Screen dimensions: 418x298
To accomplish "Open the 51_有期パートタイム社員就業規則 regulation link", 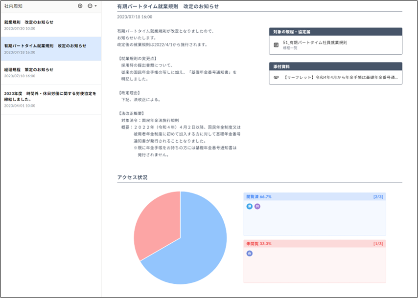I will pyautogui.click(x=315, y=43).
